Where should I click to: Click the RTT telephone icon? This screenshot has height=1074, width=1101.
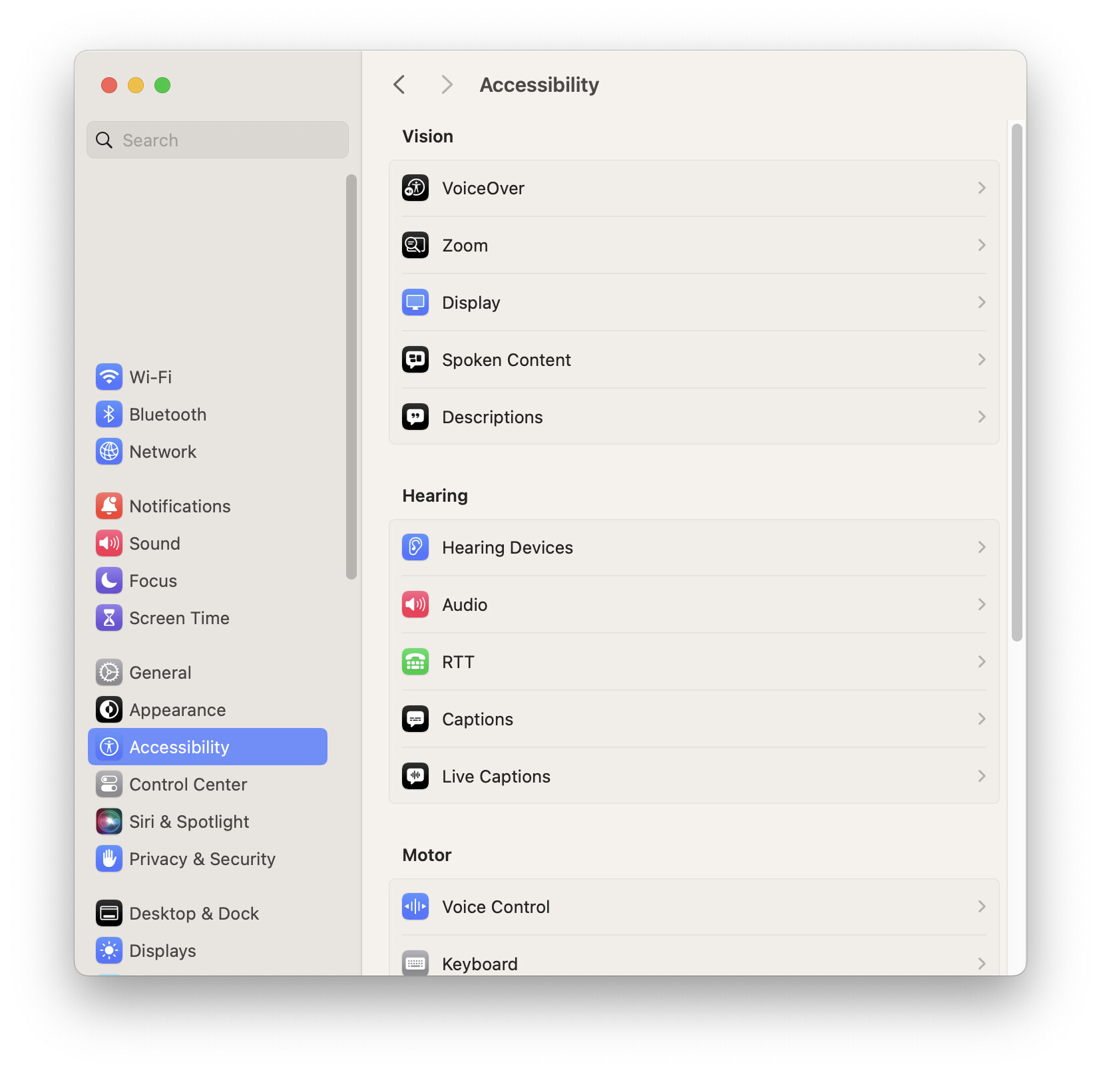click(x=415, y=662)
